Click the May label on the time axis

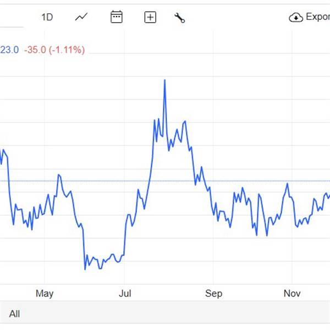pos(45,294)
